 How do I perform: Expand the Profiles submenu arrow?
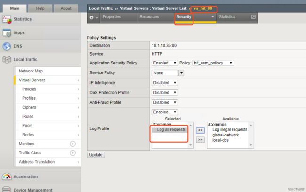(x=78, y=98)
